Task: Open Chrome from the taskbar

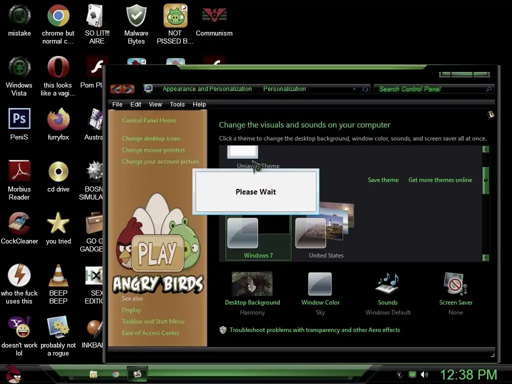Action: tap(115, 374)
